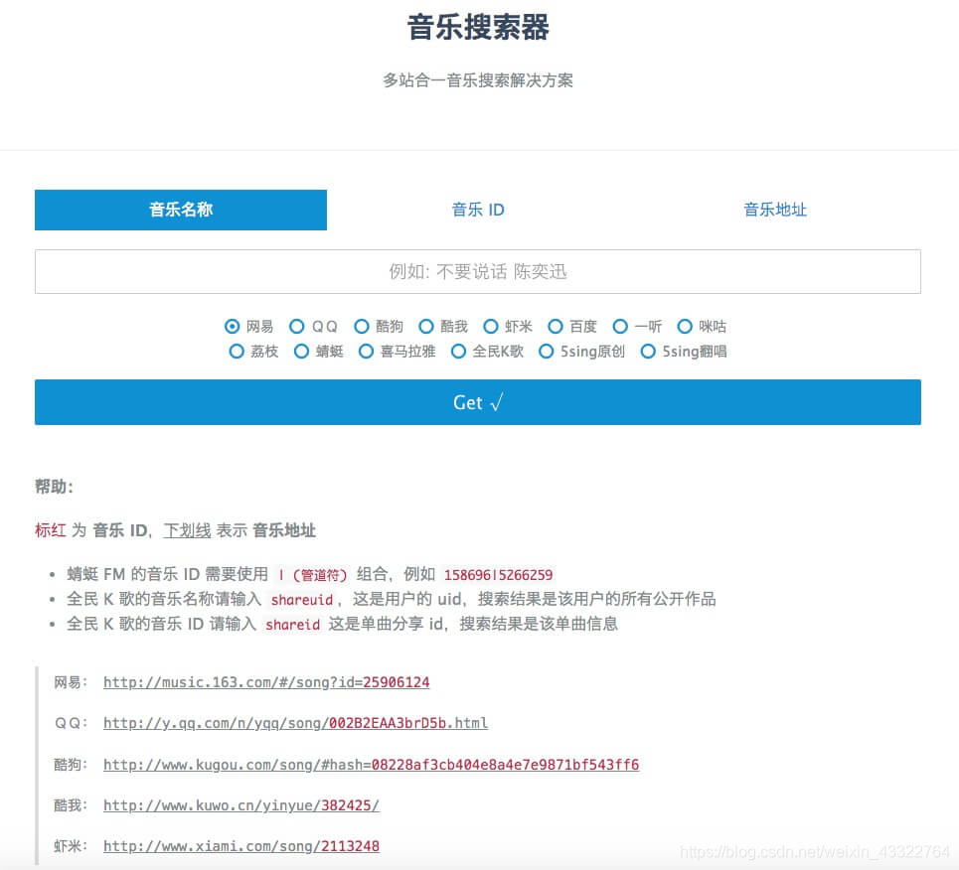This screenshot has height=870, width=959.
Task: Select 咪咕 as source
Action: click(686, 326)
